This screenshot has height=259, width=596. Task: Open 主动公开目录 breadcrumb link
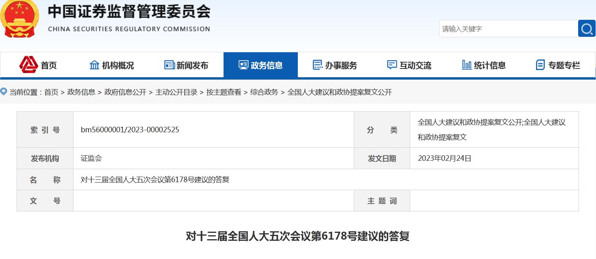[176, 92]
